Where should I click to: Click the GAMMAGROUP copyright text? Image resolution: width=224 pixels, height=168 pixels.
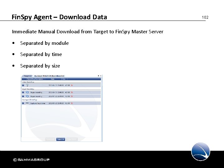pos(31,160)
